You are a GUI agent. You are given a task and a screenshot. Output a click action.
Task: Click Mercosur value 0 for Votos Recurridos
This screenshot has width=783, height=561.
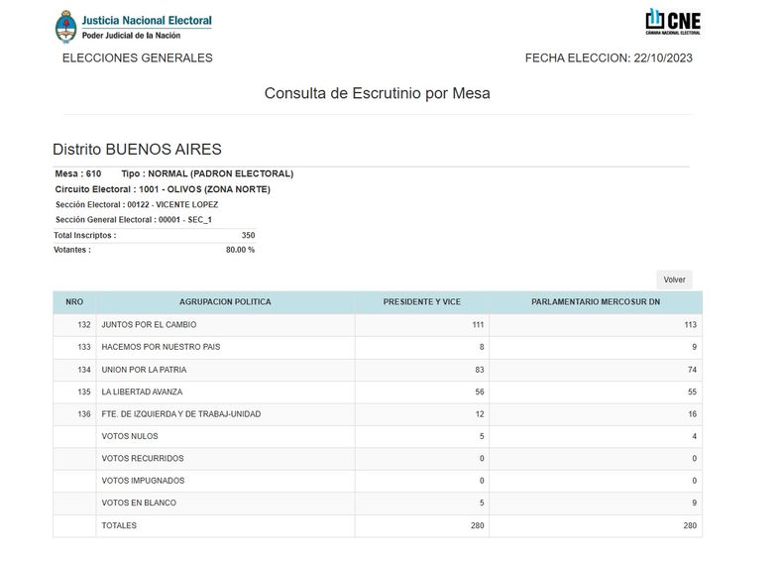(694, 458)
